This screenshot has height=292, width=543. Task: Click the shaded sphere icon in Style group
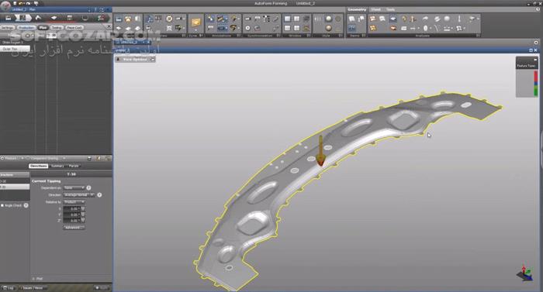328,19
